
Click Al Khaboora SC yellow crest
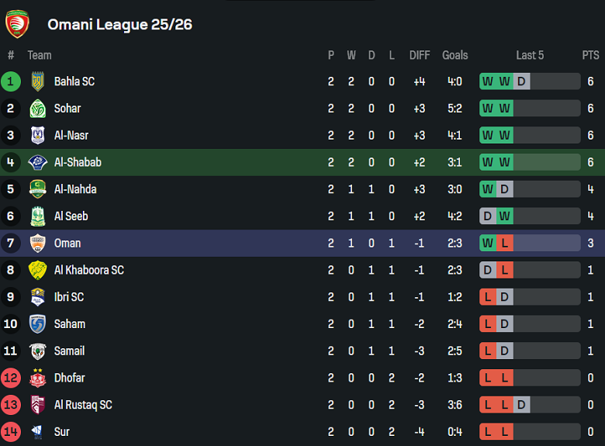37,270
